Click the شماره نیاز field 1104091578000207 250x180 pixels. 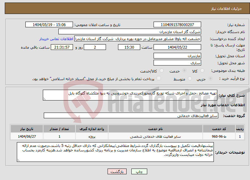coord(177,24)
